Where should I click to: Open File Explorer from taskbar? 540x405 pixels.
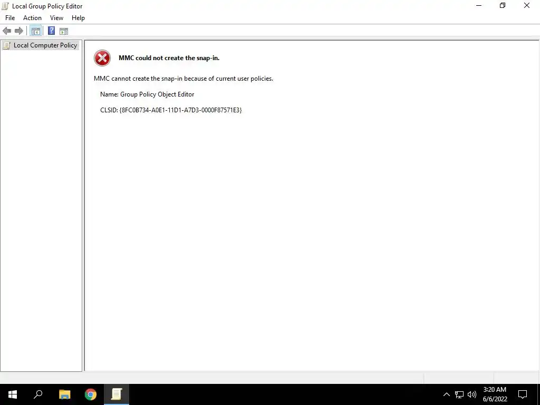click(x=64, y=394)
